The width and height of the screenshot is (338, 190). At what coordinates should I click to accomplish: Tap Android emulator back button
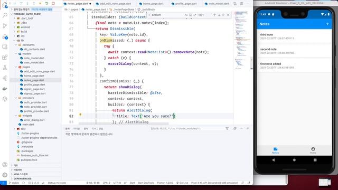click(274, 160)
